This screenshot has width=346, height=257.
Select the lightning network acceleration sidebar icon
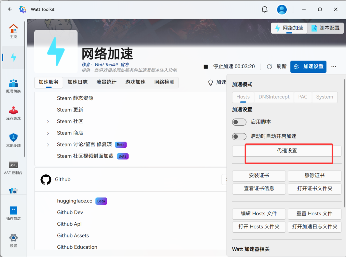13,57
